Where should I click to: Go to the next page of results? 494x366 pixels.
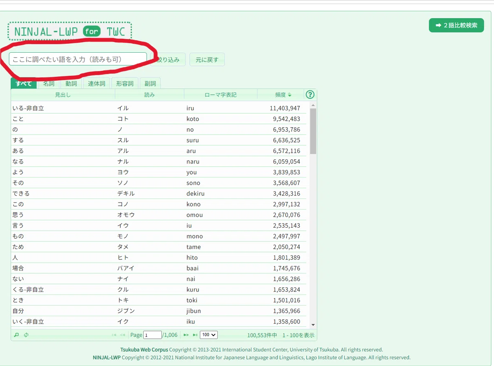tap(186, 335)
